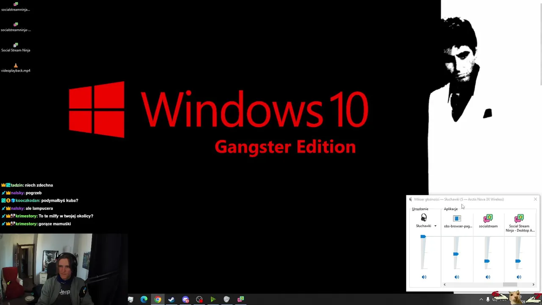Click chat message 'kooczkodan: podymałbyś kuba?'

click(39, 200)
